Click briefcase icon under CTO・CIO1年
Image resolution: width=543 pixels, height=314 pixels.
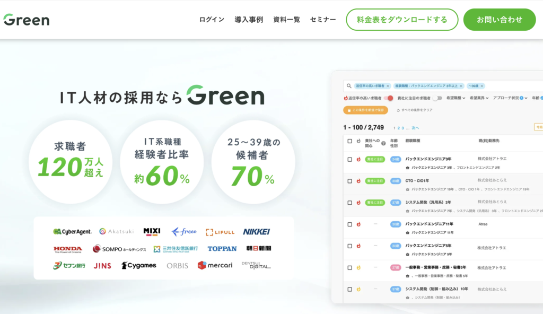[x=408, y=189]
